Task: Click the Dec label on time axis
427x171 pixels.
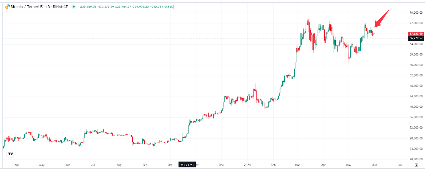Action: [x=221, y=165]
